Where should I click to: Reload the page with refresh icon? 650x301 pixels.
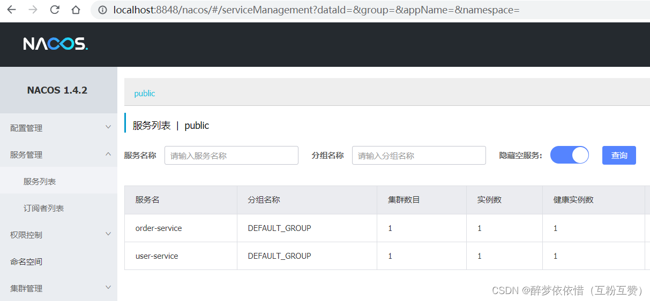[55, 10]
